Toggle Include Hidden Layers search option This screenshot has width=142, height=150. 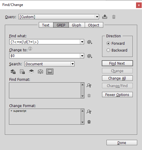31,72
